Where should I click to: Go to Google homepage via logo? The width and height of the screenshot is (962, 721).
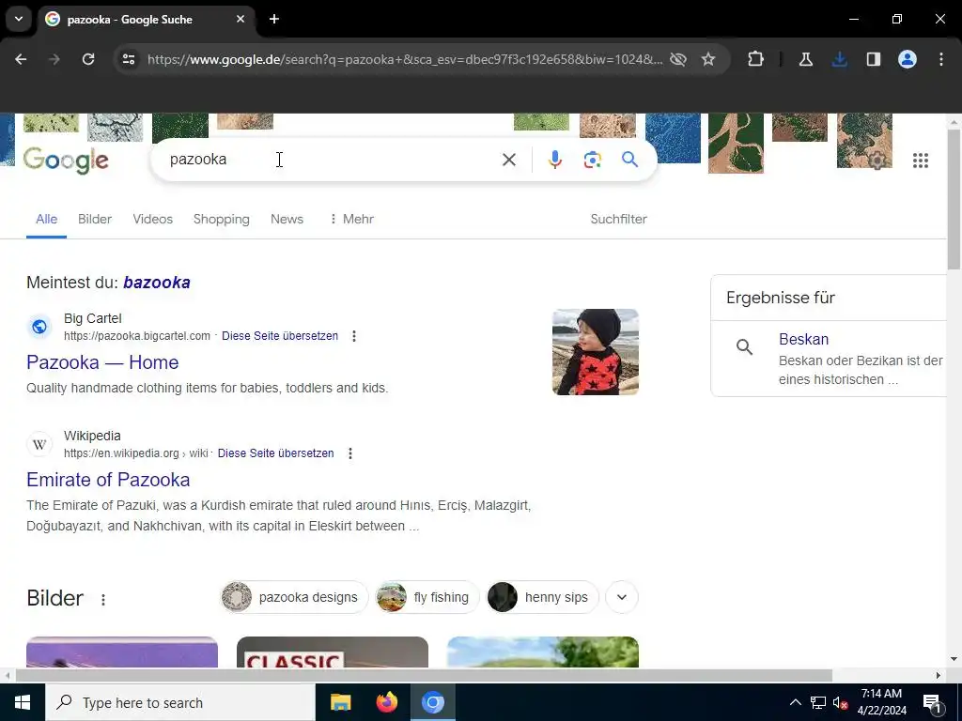(66, 161)
